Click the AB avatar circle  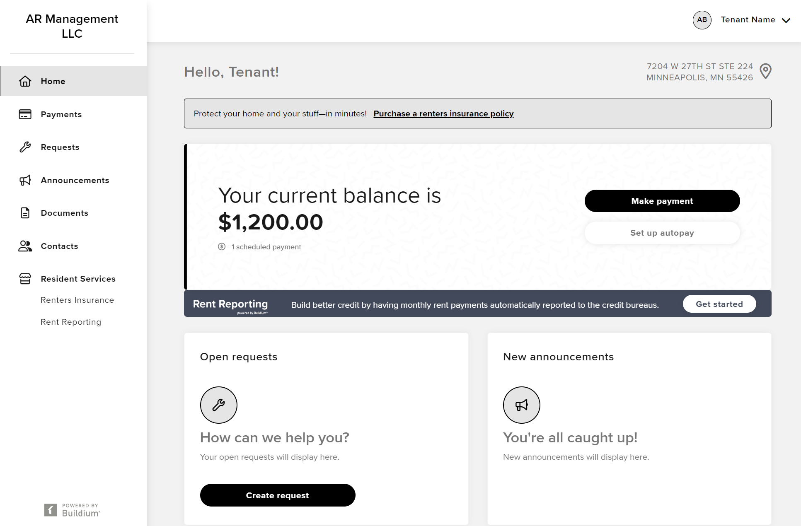[702, 20]
